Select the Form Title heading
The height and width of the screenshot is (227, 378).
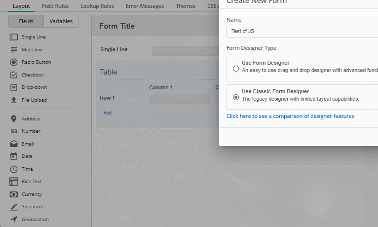pyautogui.click(x=117, y=26)
